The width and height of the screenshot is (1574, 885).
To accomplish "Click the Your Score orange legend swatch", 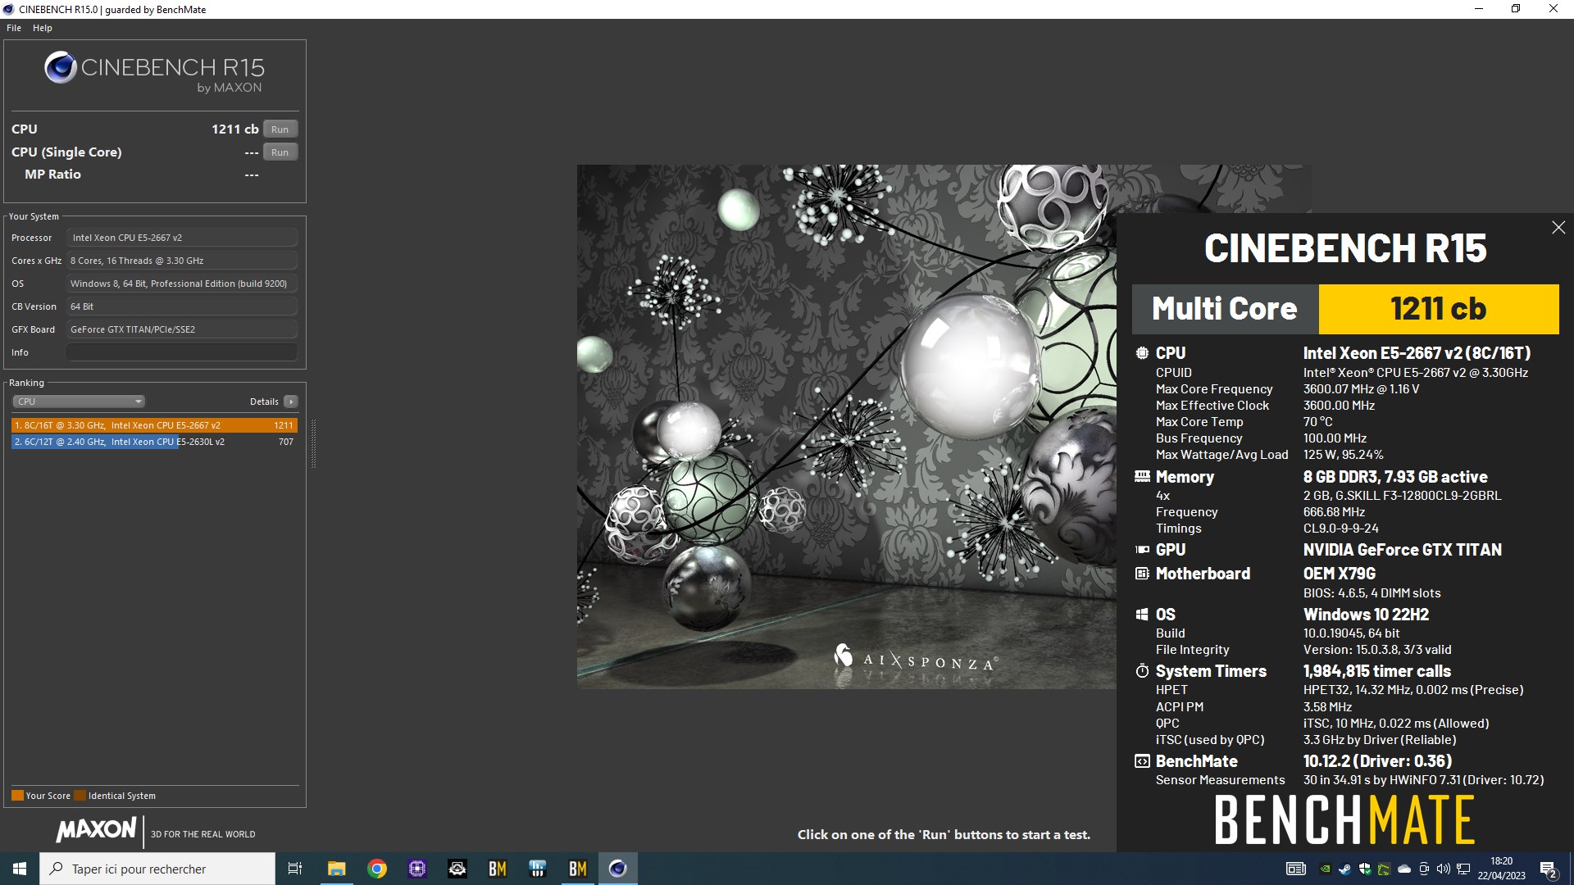I will [x=17, y=796].
